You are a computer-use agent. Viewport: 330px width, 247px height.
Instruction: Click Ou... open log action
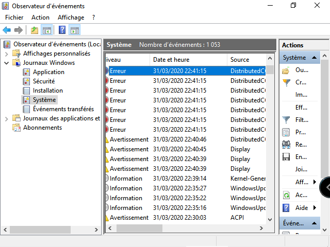(302, 70)
